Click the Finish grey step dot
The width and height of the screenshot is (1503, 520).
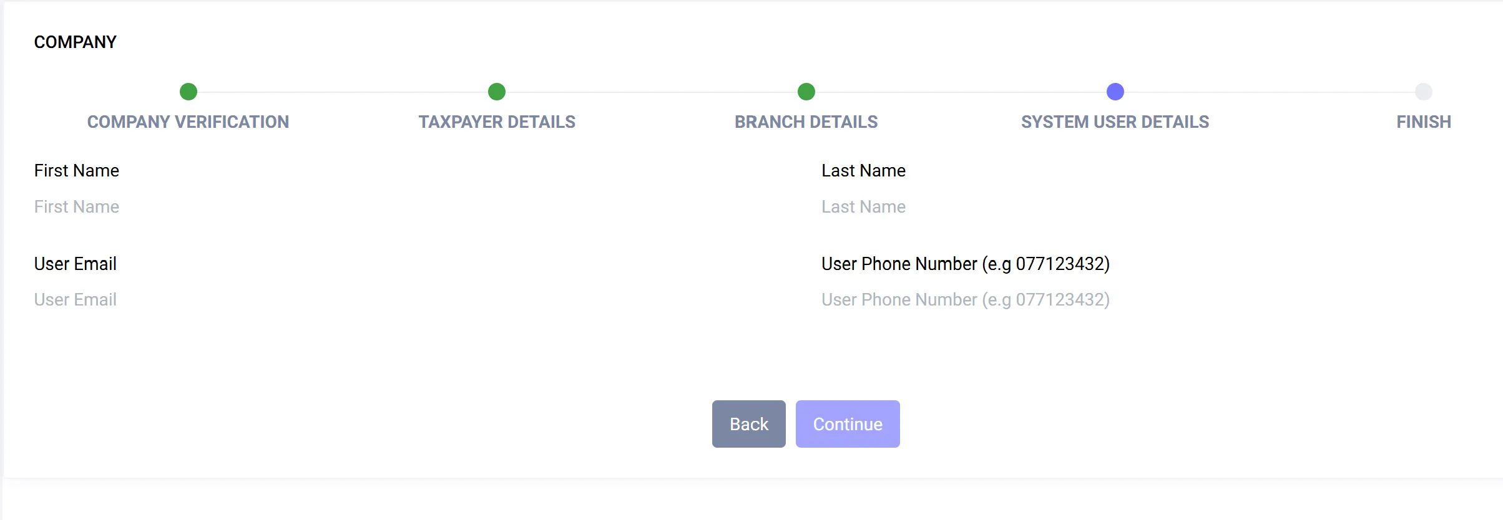point(1424,92)
